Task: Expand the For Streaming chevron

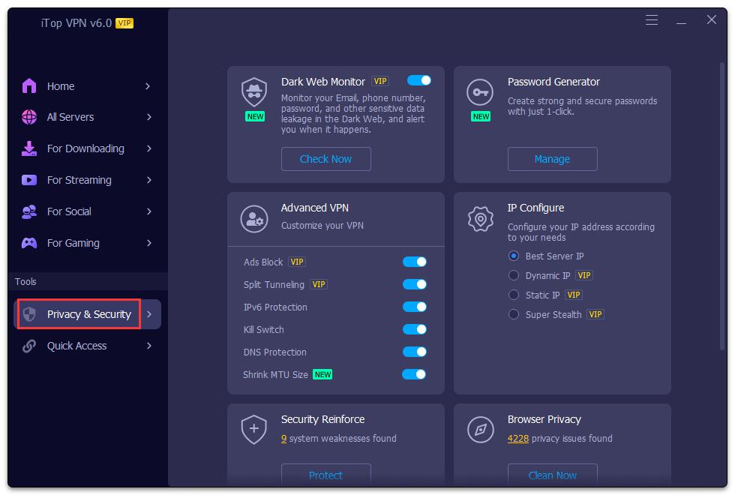Action: [x=149, y=180]
